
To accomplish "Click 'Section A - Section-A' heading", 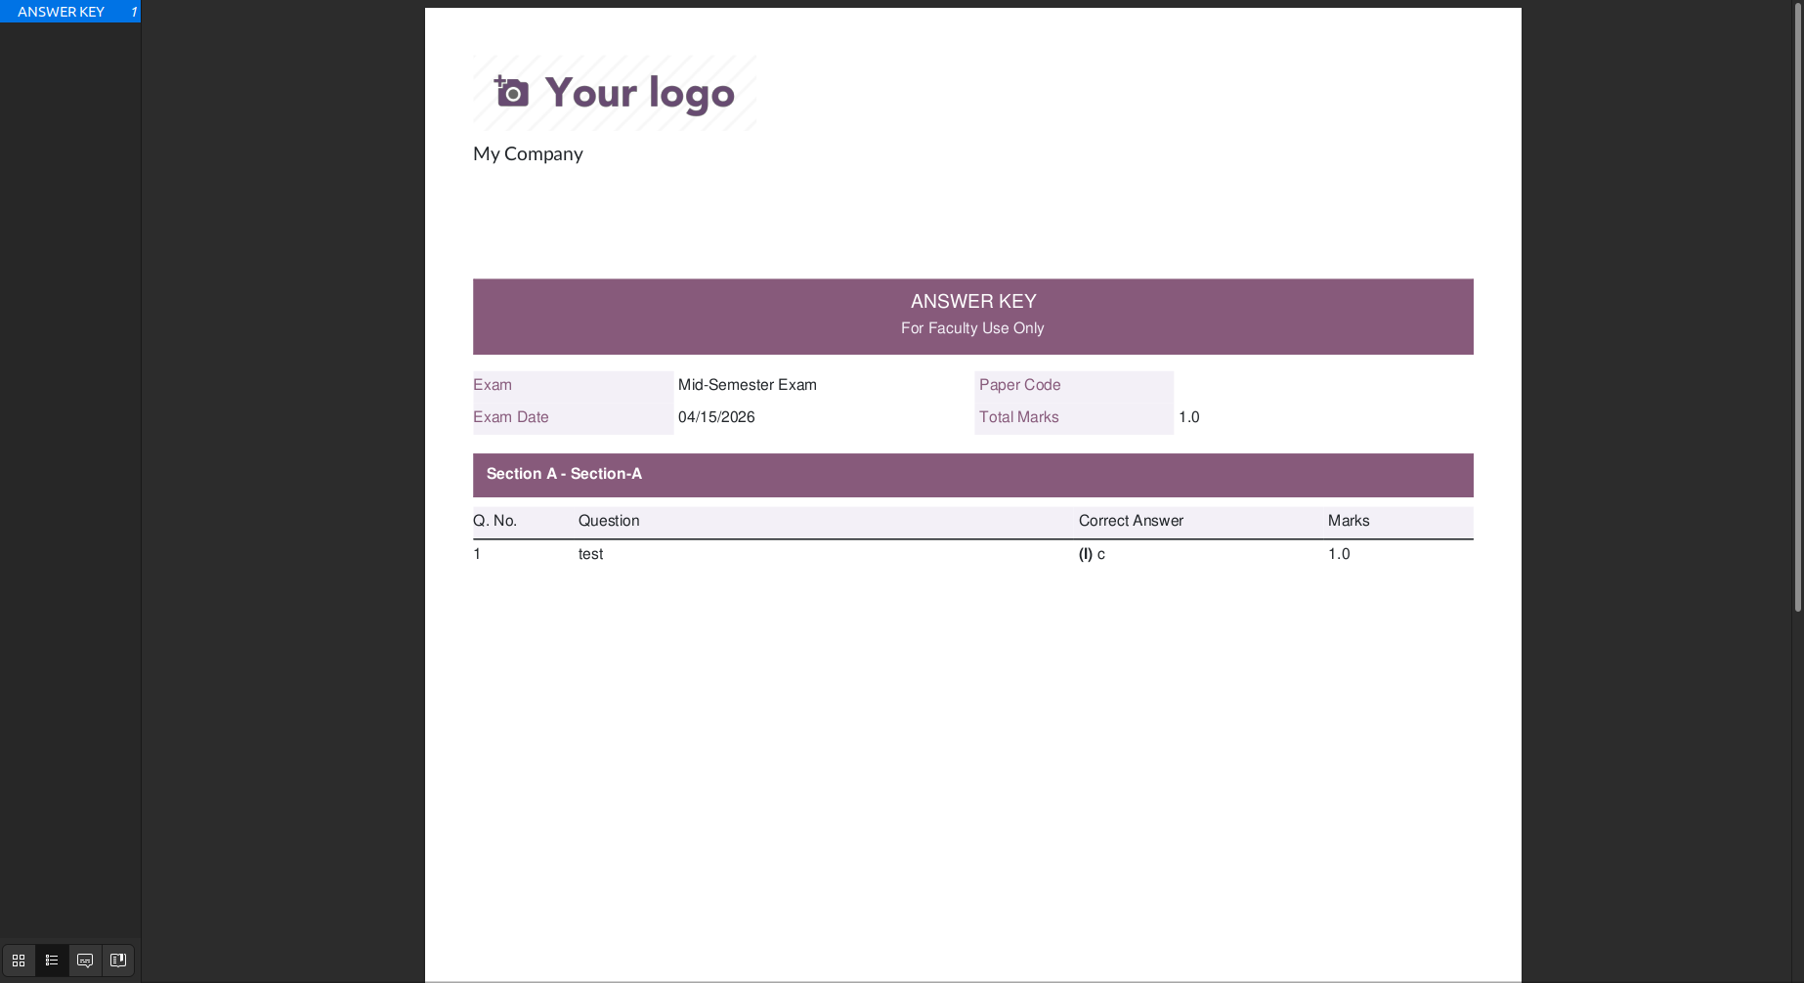I will click(x=564, y=474).
